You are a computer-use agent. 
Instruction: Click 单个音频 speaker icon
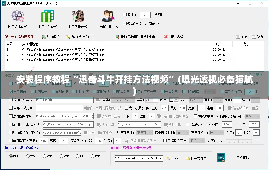(86, 108)
